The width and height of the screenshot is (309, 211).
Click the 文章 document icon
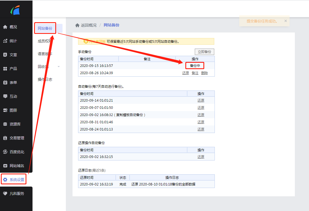point(5,55)
